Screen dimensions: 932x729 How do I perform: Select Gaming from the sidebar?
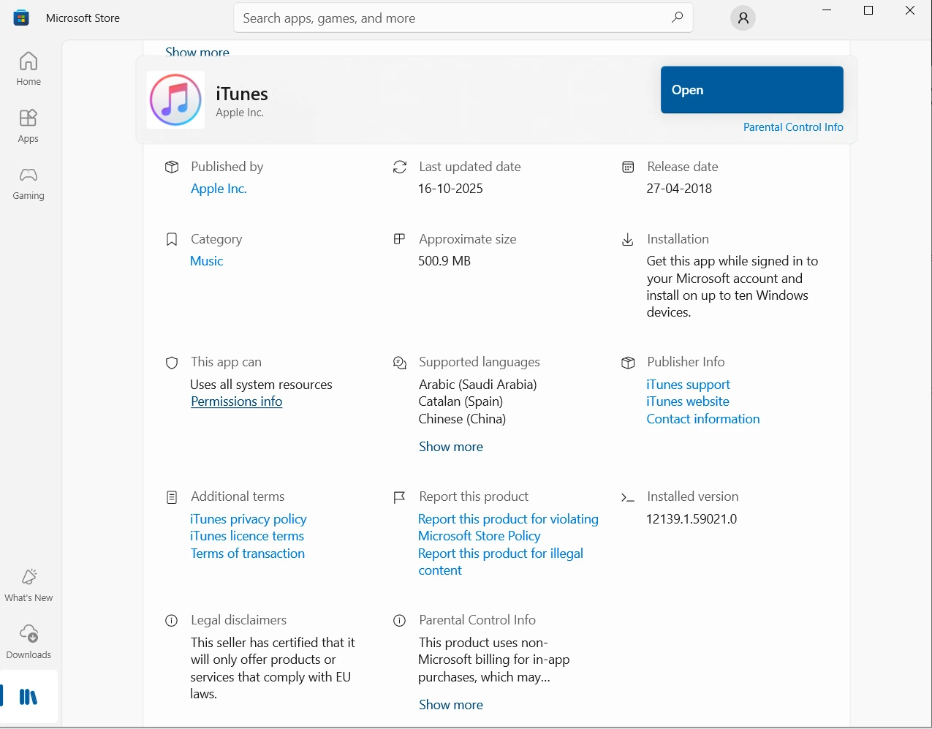coord(28,181)
